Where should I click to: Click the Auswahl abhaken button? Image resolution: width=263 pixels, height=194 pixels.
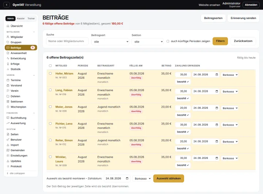pyautogui.click(x=168, y=178)
